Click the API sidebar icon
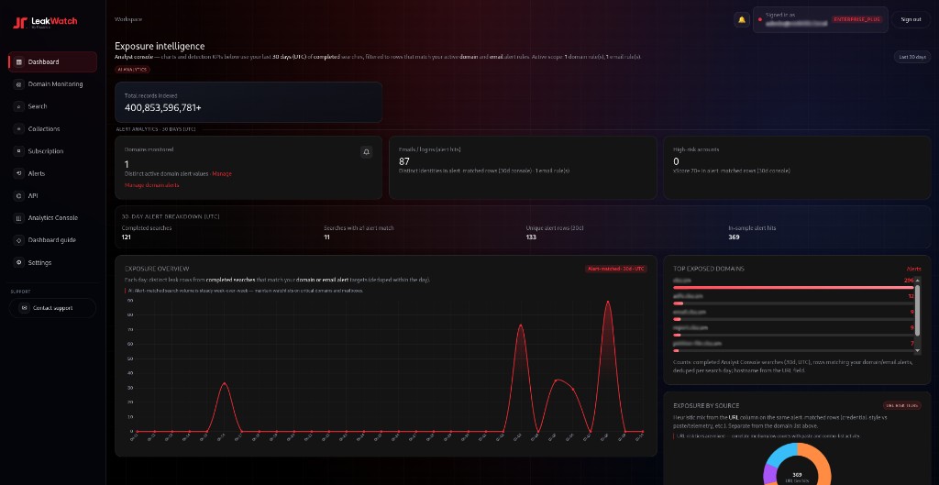Screen dimensions: 939x485 coord(19,196)
